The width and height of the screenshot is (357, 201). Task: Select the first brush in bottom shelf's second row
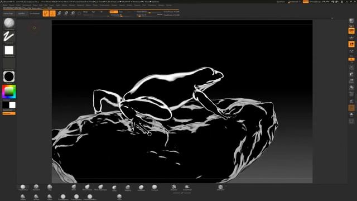tap(23, 197)
